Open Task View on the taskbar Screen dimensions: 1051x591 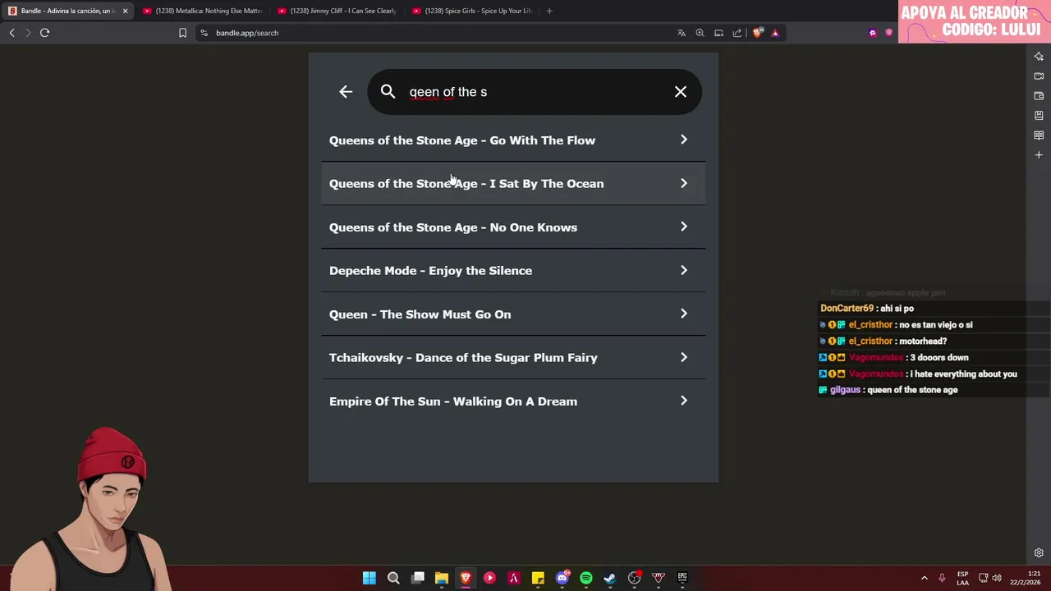418,578
